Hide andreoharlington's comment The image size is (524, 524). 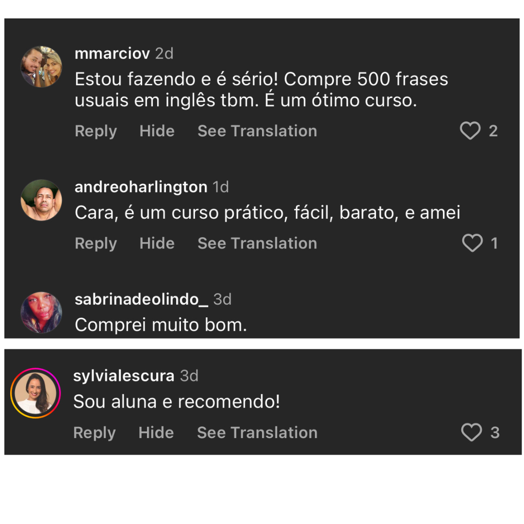(157, 243)
